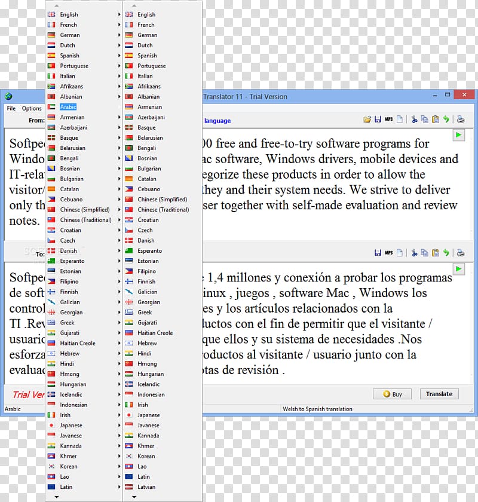Expand German submenu arrow in first-level menu
Image resolution: width=478 pixels, height=502 pixels.
(119, 35)
